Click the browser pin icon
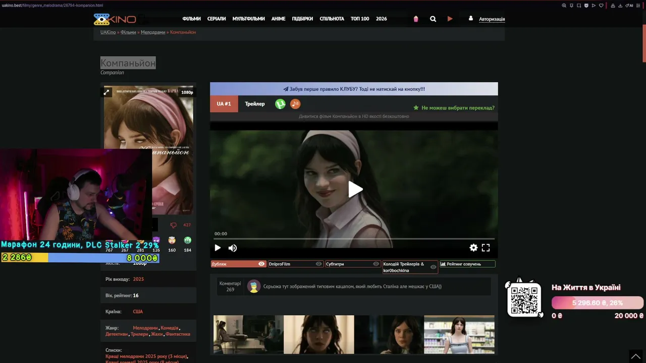646x363 pixels. pos(571,6)
